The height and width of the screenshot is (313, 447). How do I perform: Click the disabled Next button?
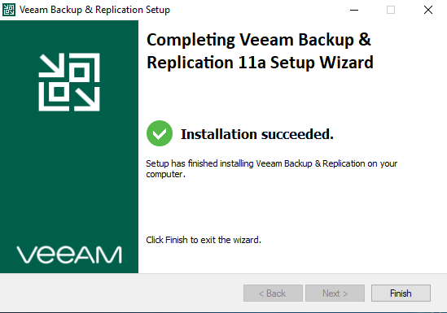335,293
